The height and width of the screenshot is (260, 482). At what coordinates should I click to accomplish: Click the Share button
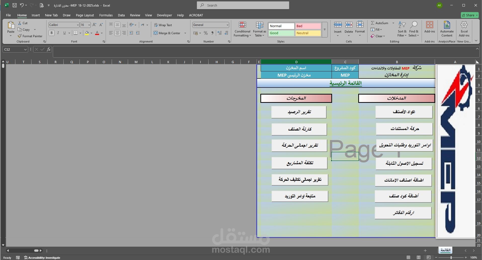click(x=470, y=15)
